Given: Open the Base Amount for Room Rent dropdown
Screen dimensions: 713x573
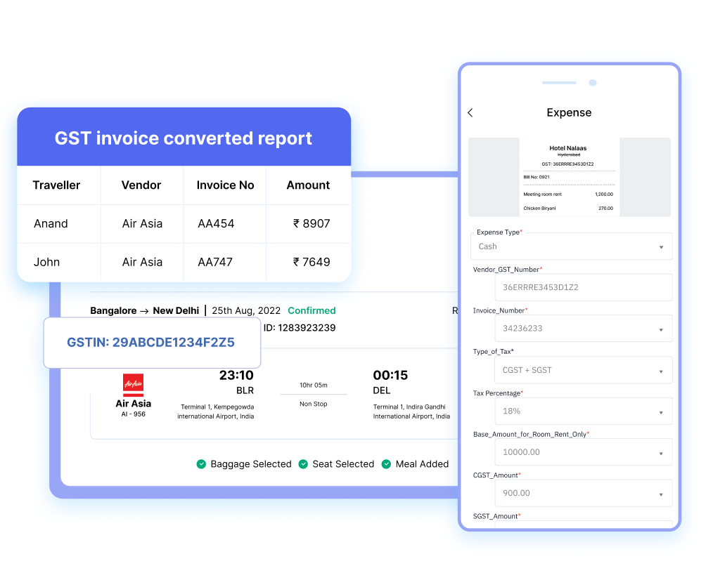Looking at the screenshot, I should (571, 452).
